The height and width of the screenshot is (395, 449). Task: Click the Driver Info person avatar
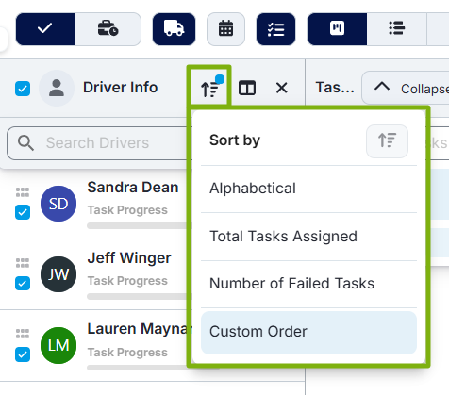click(57, 88)
